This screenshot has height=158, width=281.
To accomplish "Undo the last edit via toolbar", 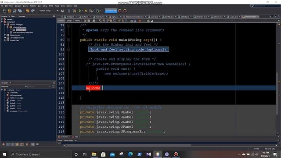I will [x=27, y=11].
